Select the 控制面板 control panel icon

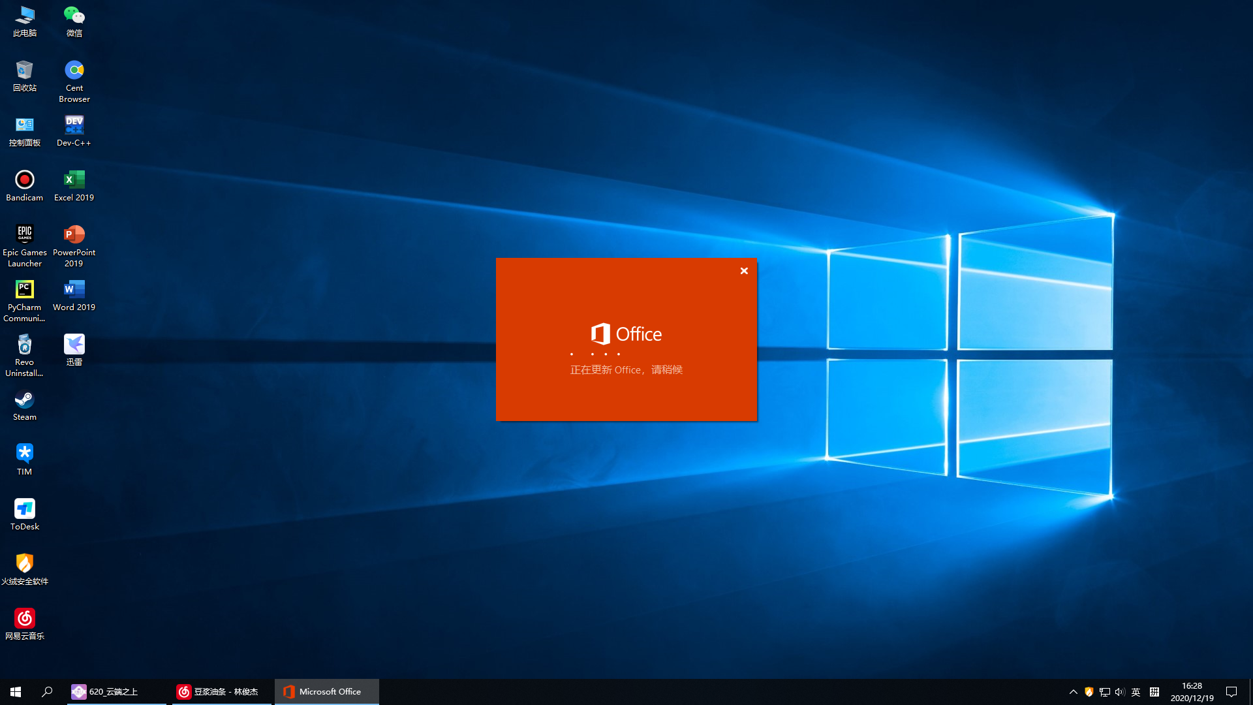tap(25, 131)
